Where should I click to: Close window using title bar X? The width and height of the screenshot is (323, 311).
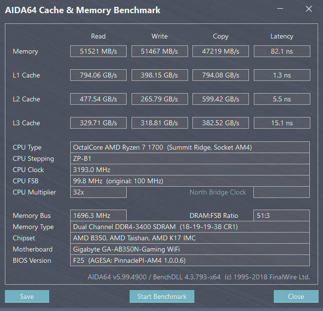[x=308, y=9]
